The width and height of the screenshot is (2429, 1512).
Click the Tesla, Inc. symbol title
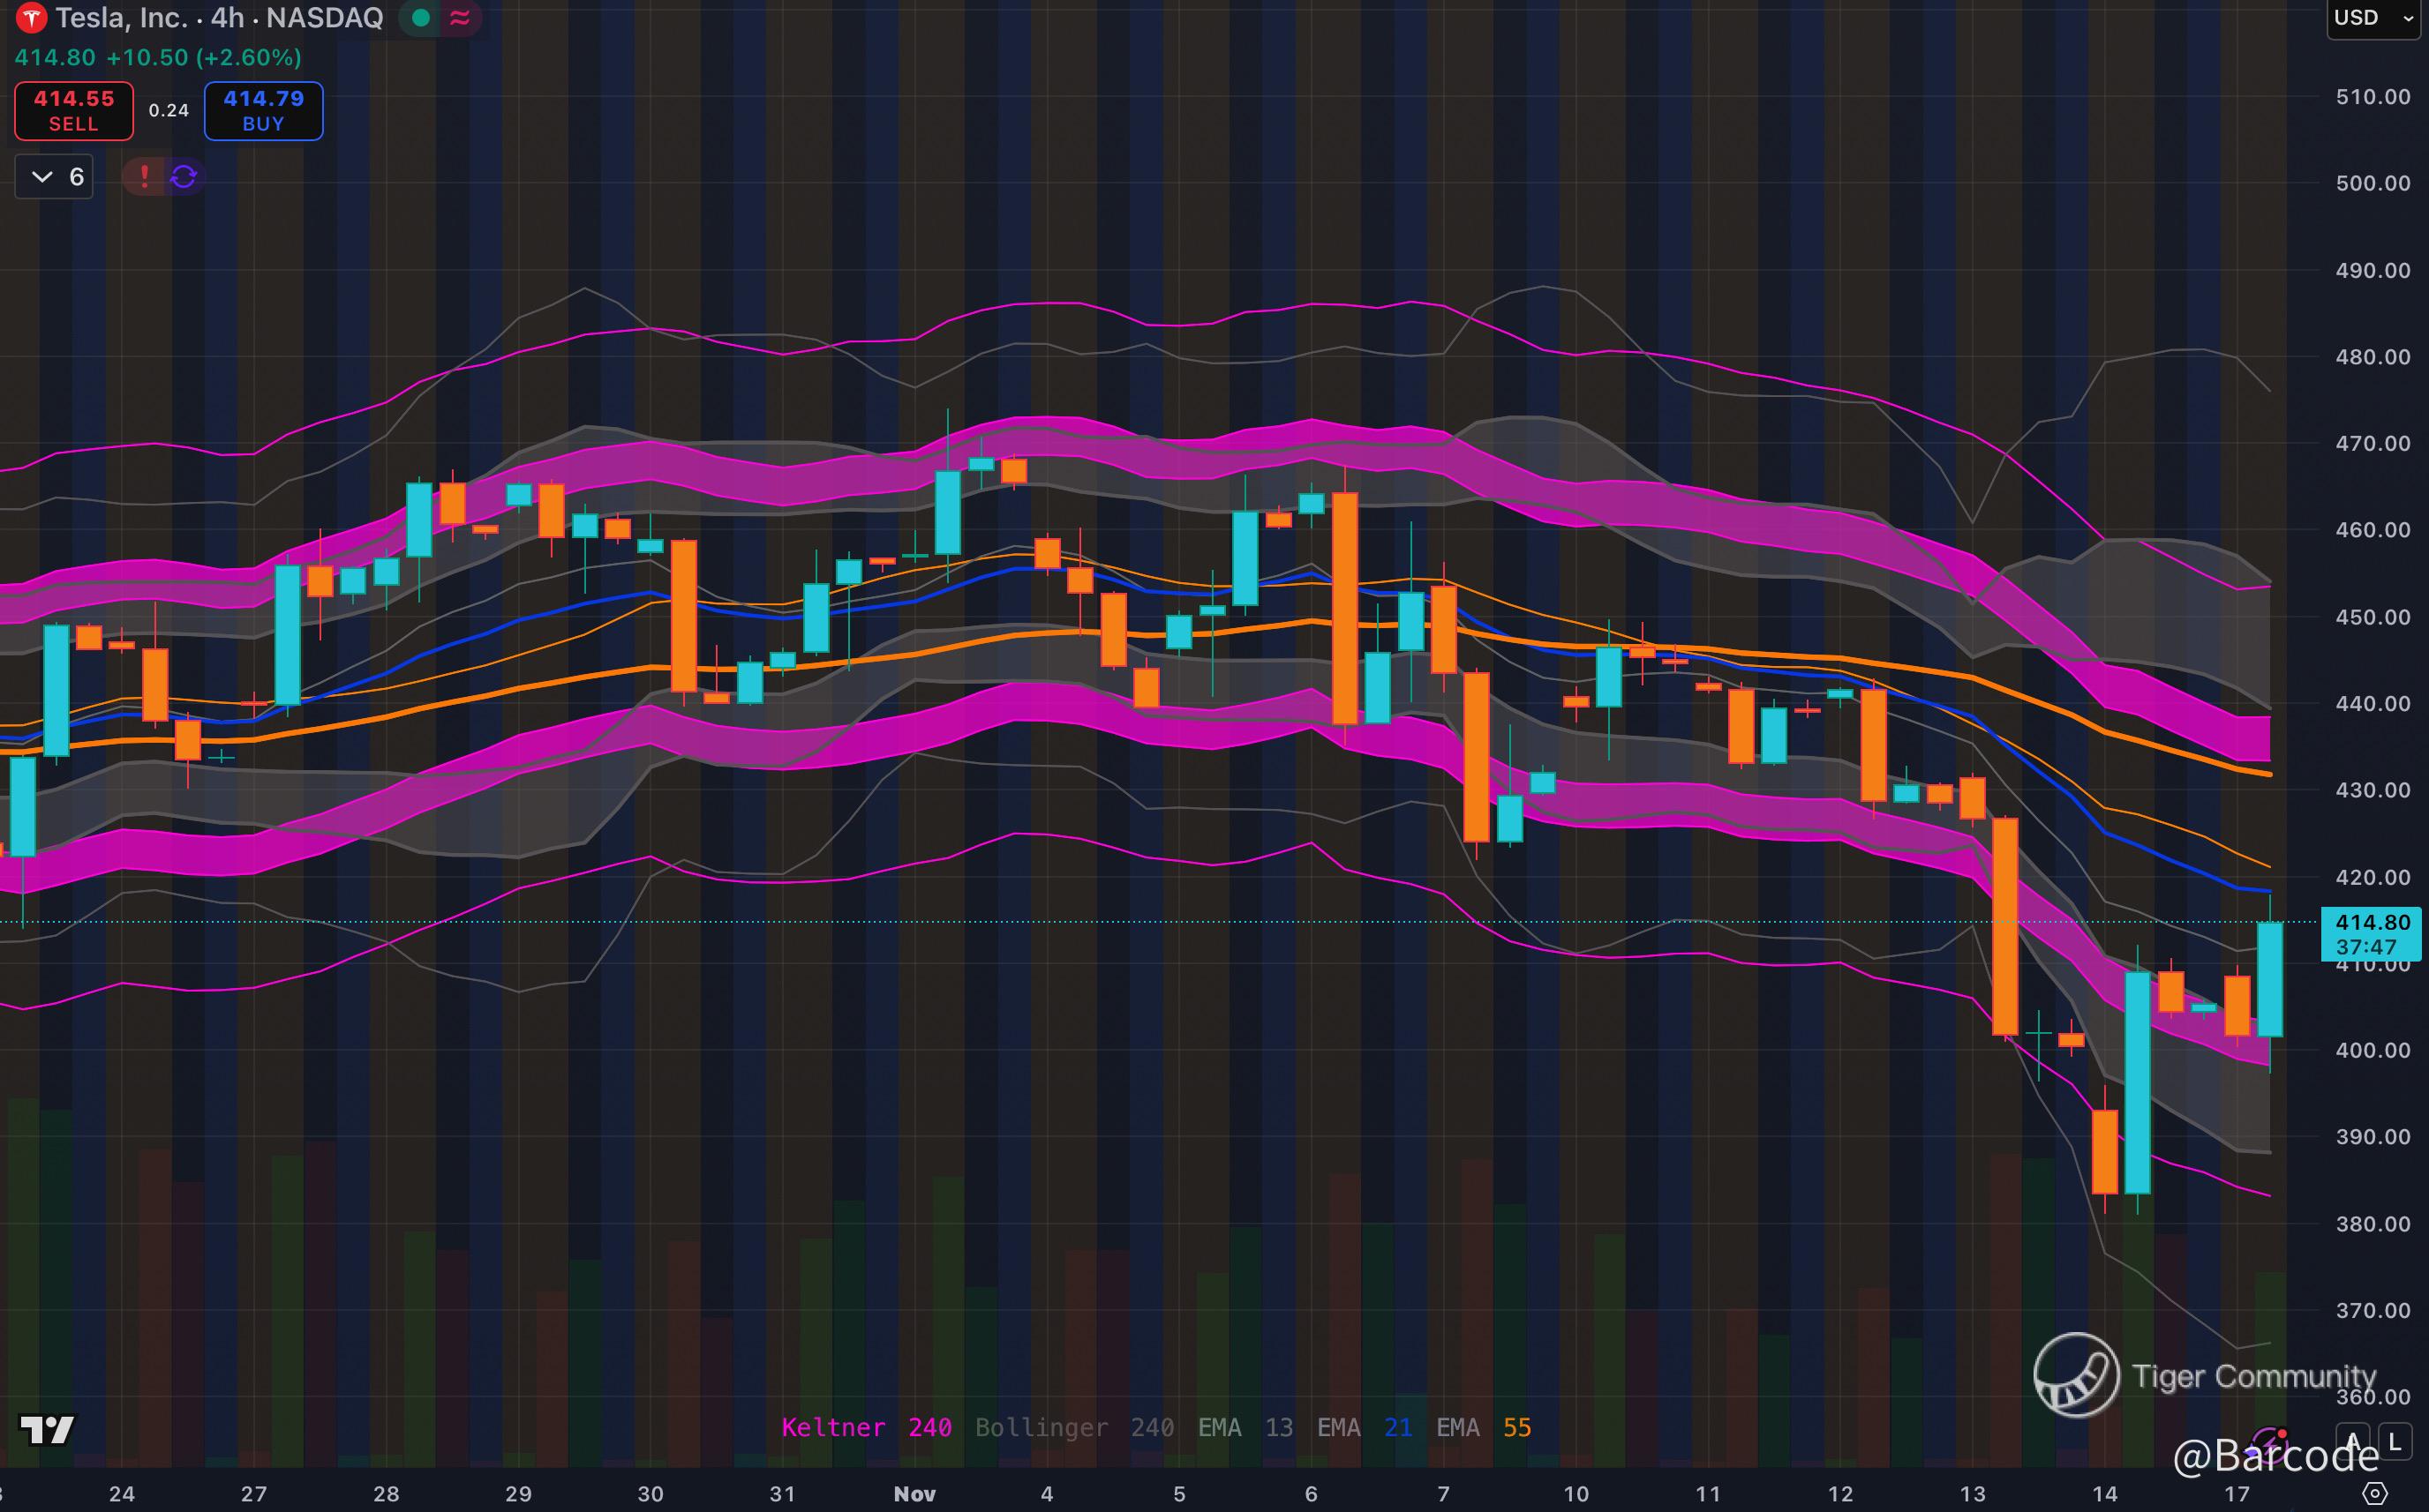(x=120, y=18)
